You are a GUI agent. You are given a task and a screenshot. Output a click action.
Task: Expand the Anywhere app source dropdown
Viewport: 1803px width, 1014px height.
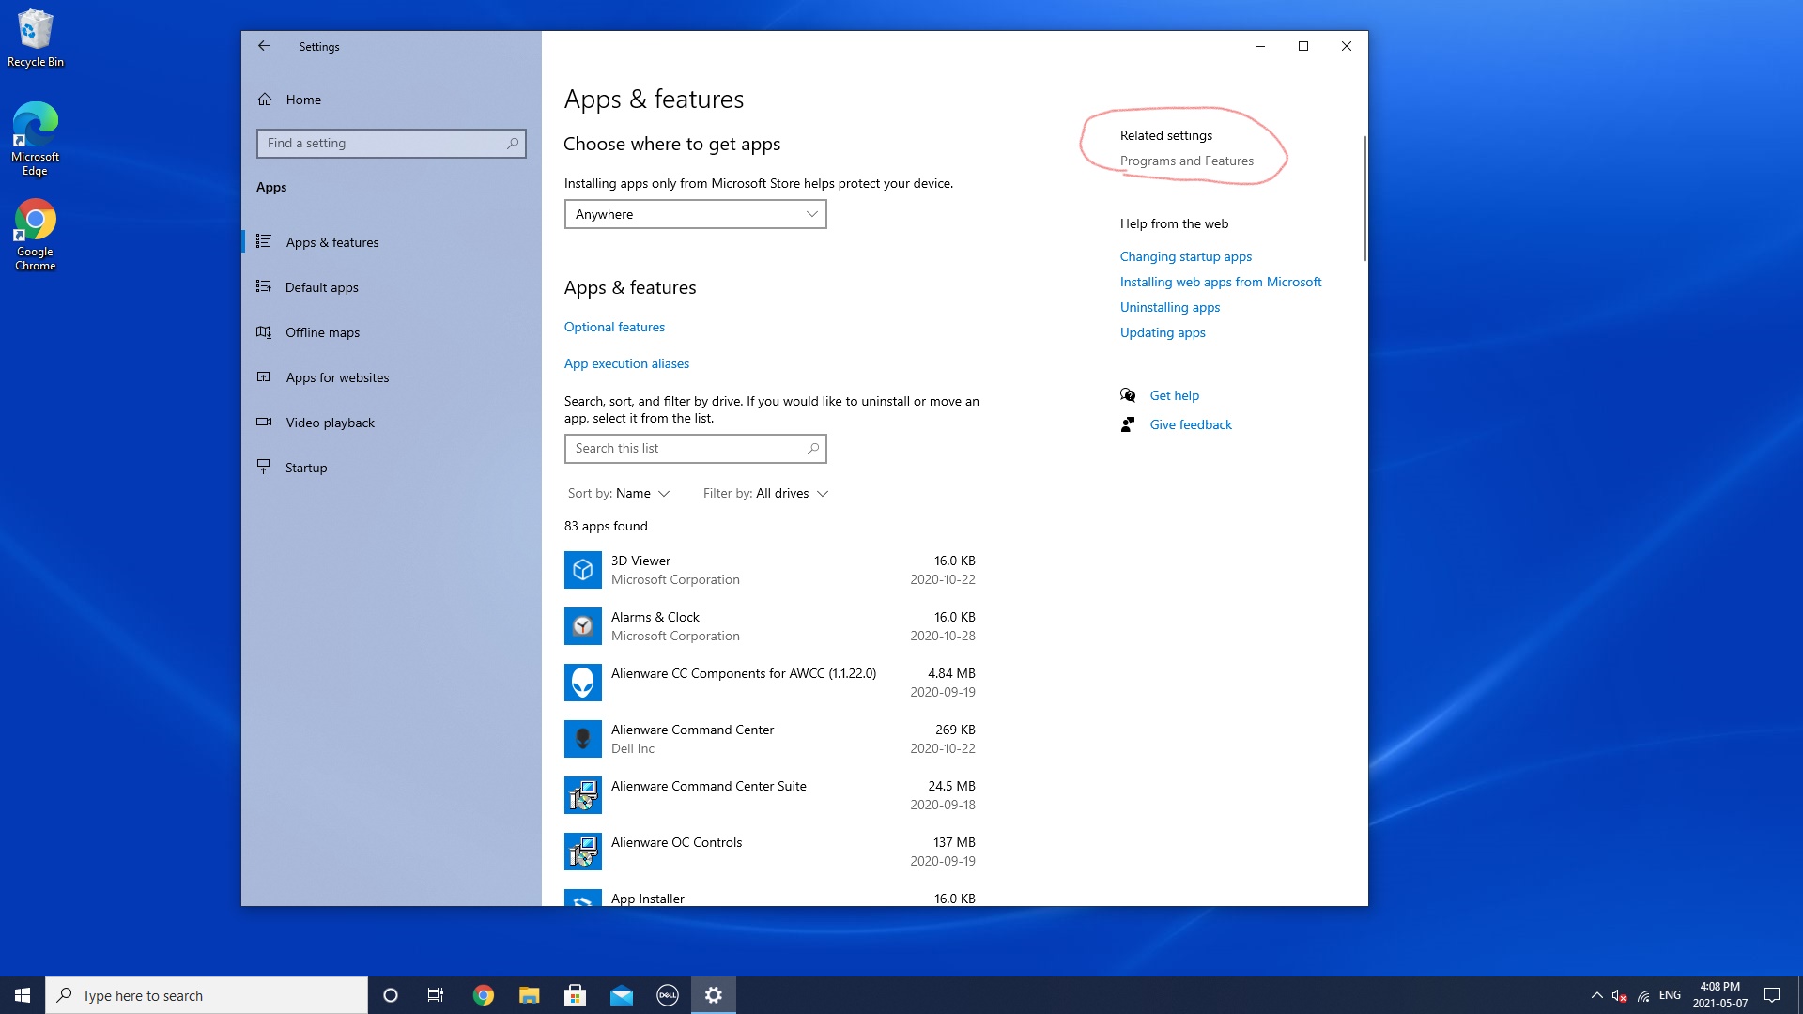(695, 214)
